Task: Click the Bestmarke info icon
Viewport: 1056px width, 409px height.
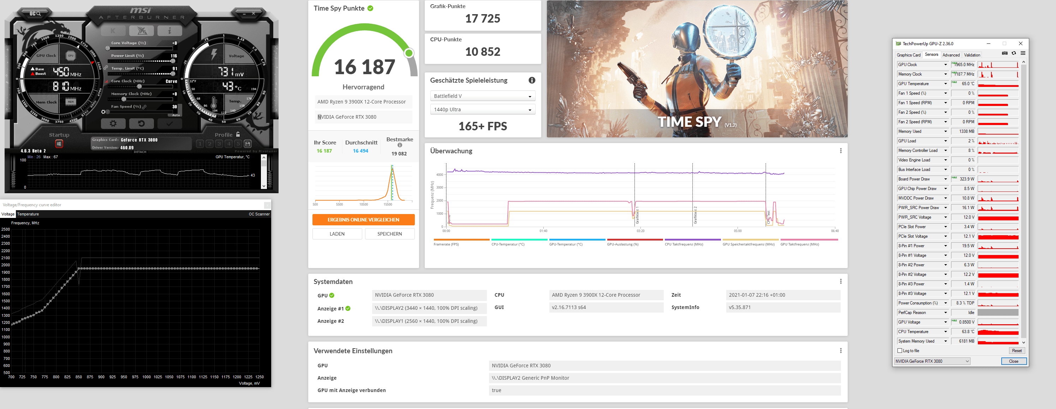Action: pos(400,145)
